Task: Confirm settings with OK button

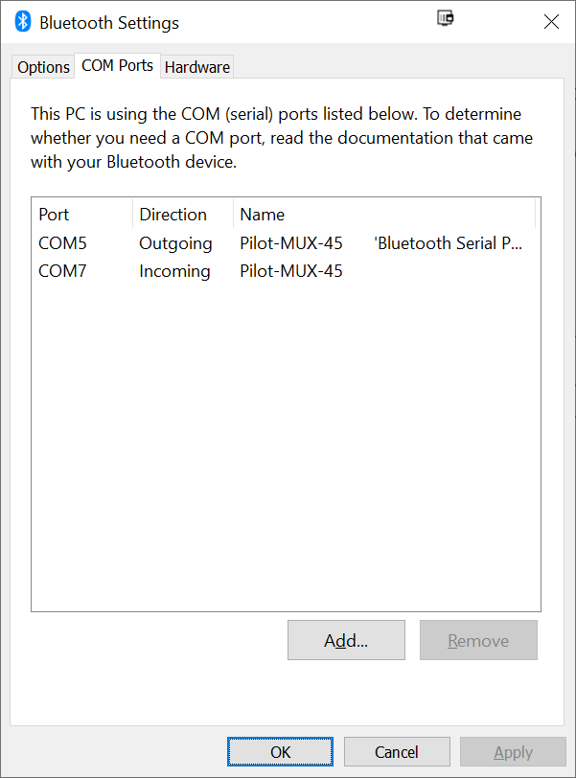Action: click(x=280, y=752)
